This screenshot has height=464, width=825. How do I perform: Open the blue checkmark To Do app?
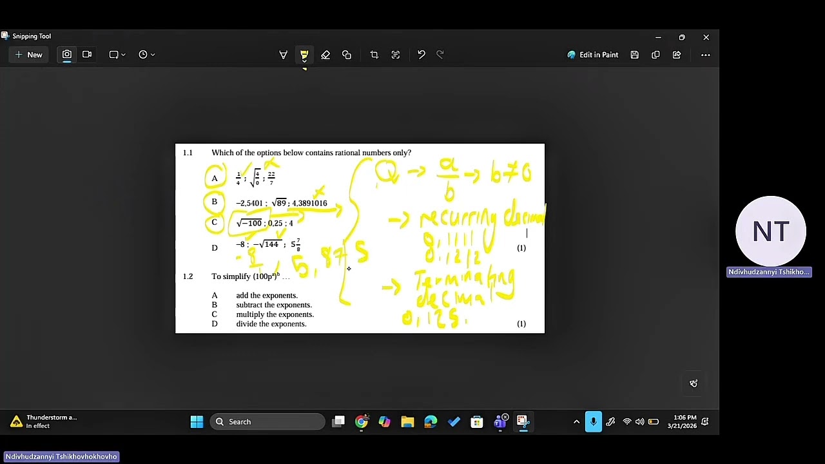(454, 421)
